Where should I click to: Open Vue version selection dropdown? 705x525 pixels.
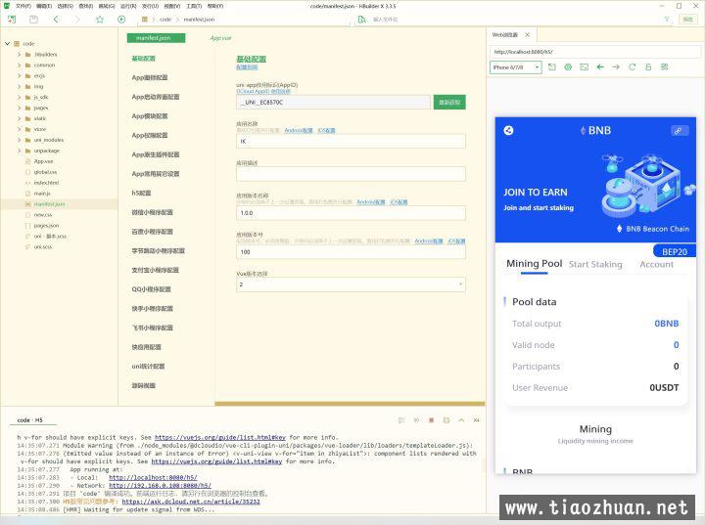[x=351, y=284]
